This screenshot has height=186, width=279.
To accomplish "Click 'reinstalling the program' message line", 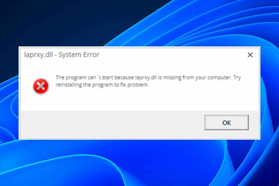I will pos(102,85).
